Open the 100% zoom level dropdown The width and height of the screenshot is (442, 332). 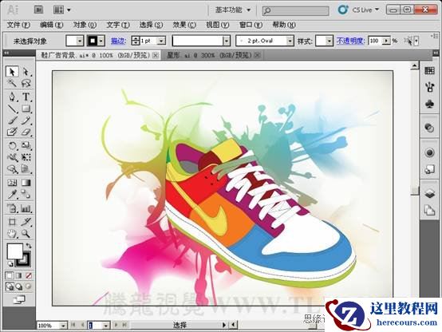pos(63,326)
